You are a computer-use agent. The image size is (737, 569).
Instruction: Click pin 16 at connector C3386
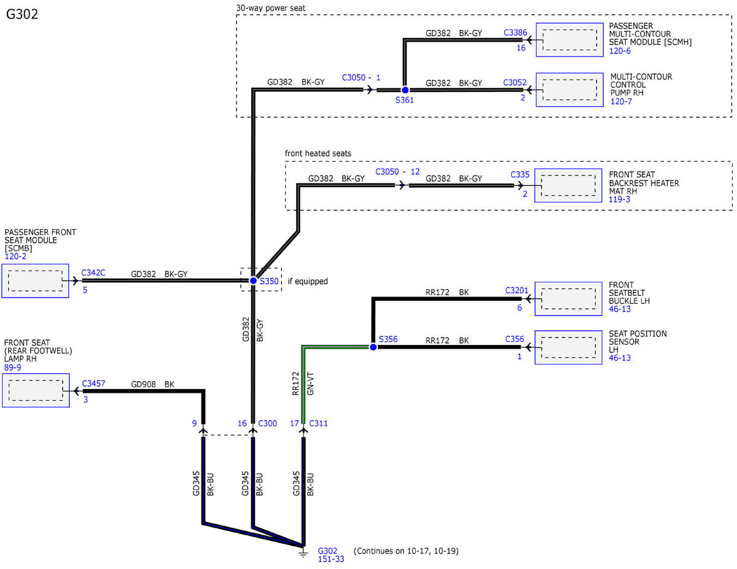click(521, 47)
